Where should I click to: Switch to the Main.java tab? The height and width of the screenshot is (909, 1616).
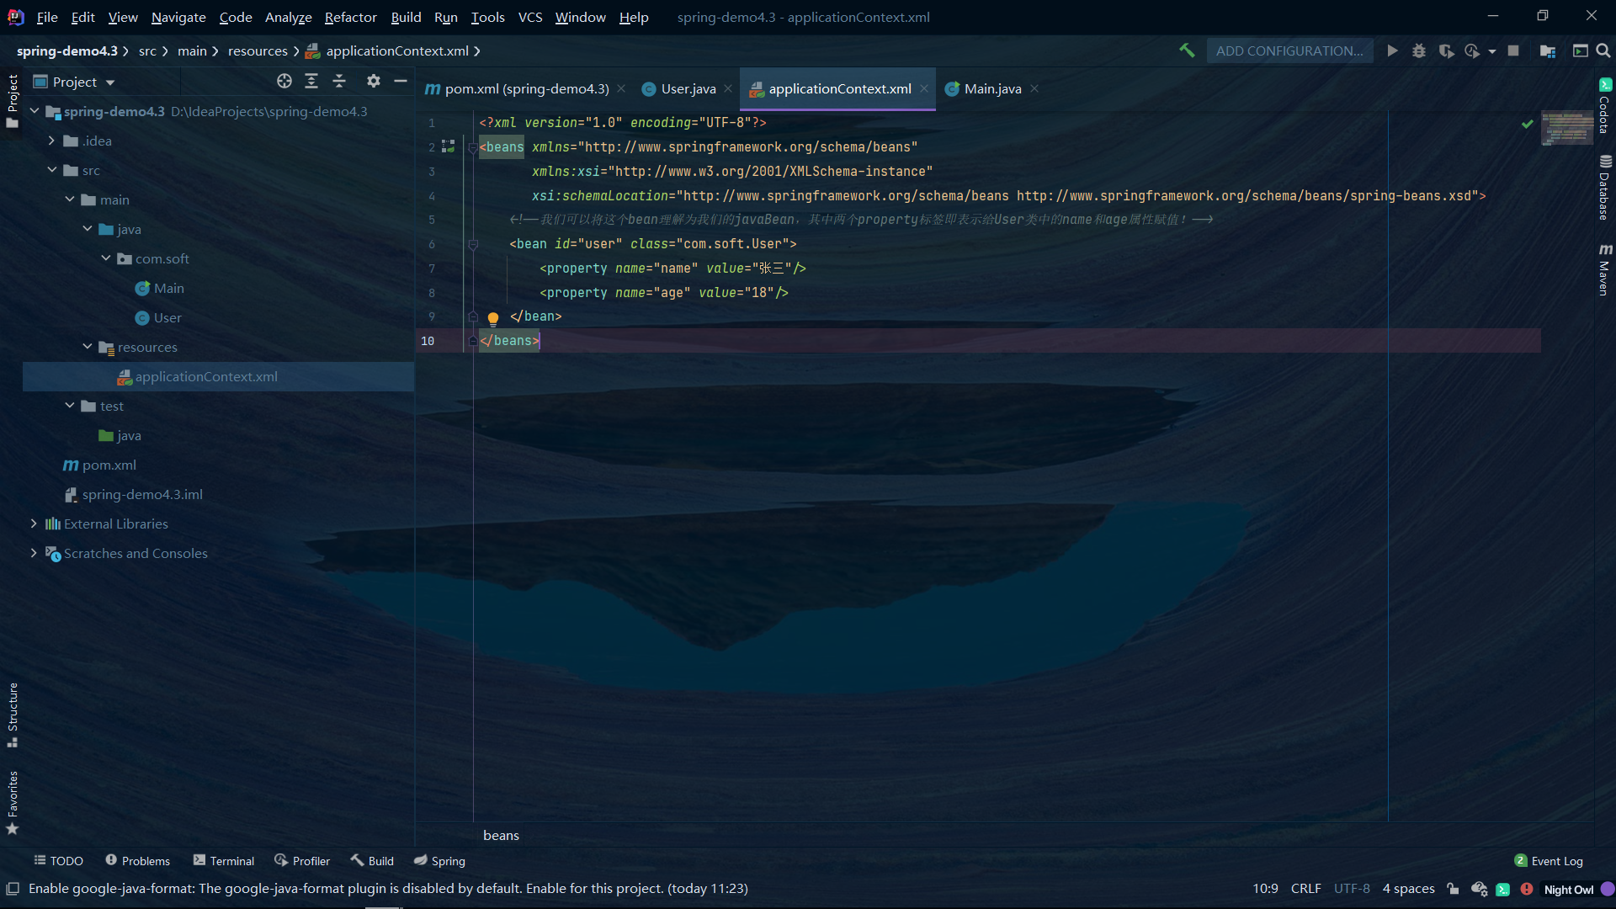[991, 88]
